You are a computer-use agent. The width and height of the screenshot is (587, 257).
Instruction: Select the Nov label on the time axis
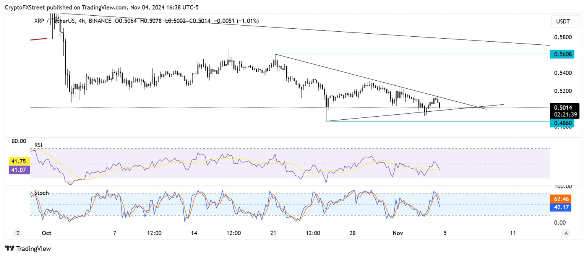click(397, 233)
